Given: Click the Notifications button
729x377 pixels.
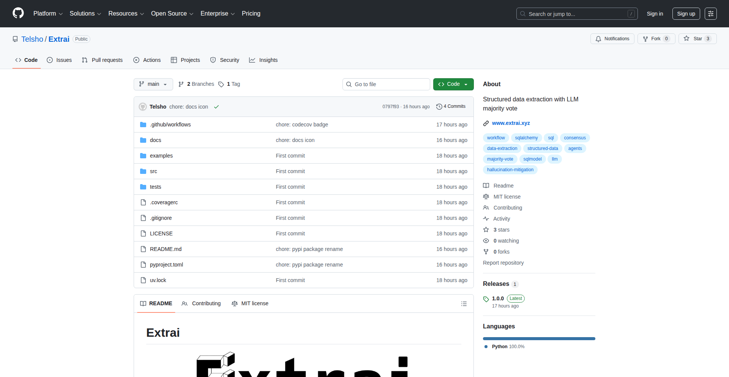Looking at the screenshot, I should tap(612, 39).
